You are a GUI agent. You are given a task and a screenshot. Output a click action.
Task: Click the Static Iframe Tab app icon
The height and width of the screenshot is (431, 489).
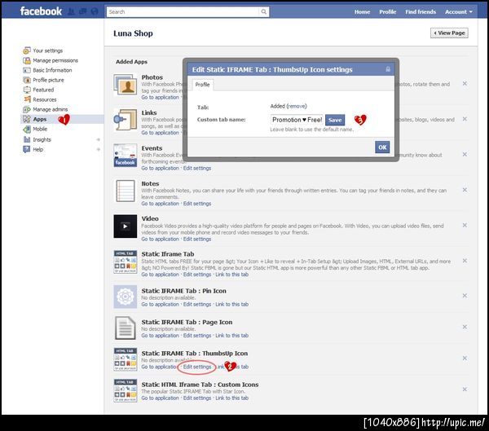coord(126,262)
